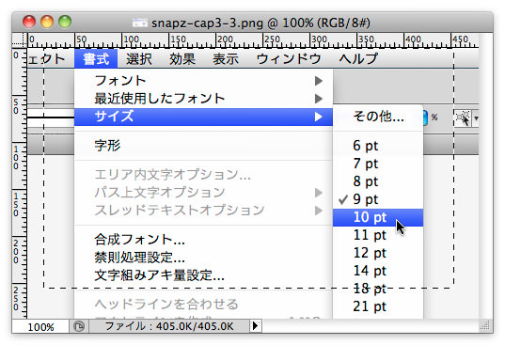
Task: Open the 効果 menu
Action: (x=182, y=59)
